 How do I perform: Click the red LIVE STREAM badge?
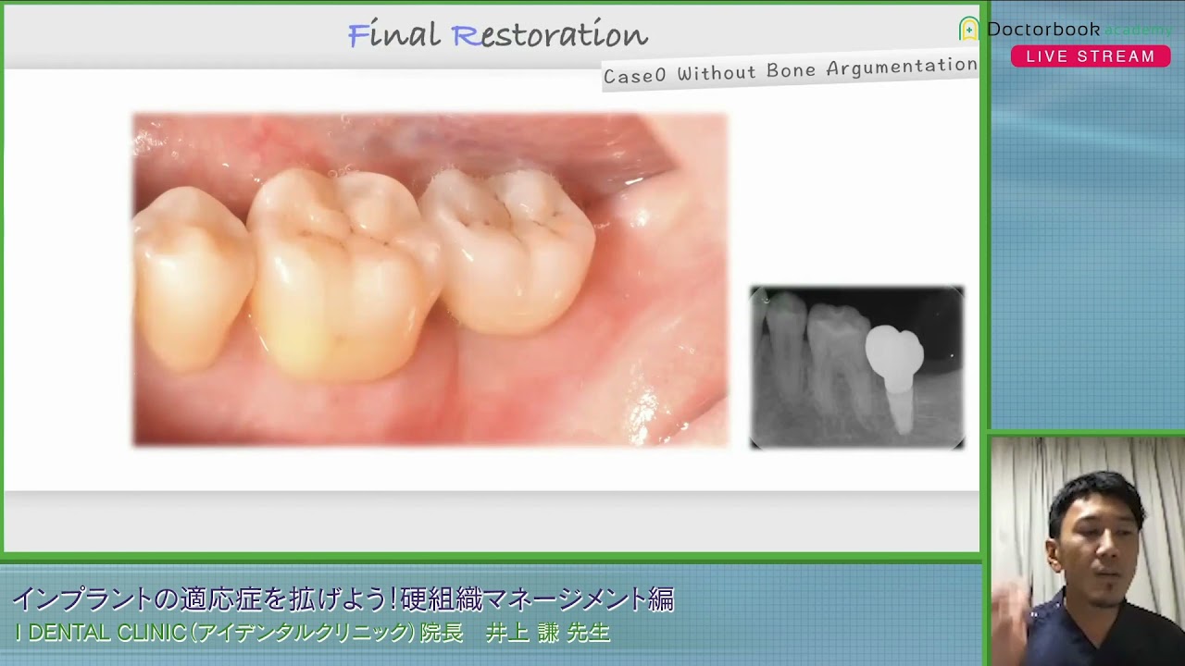point(1090,56)
